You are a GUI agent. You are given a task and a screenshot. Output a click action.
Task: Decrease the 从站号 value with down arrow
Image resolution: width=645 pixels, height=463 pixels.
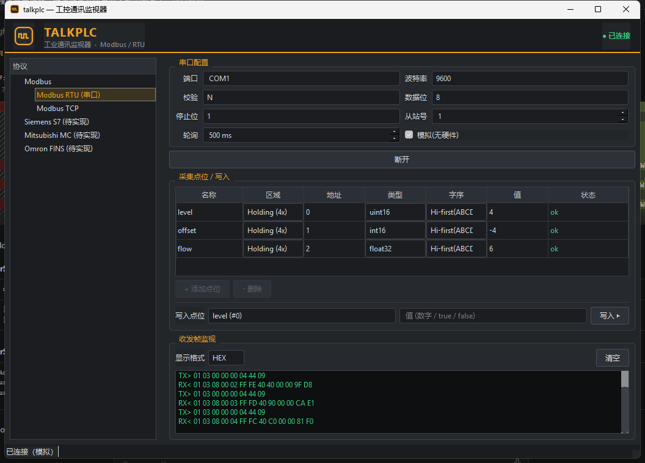[622, 120]
